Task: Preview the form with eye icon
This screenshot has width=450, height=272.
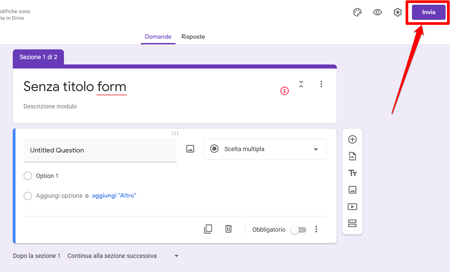Action: click(377, 12)
